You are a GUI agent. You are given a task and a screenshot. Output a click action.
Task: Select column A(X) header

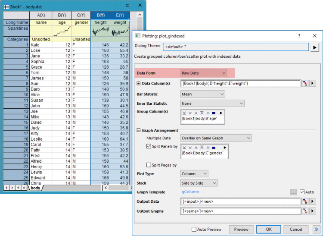click(41, 15)
